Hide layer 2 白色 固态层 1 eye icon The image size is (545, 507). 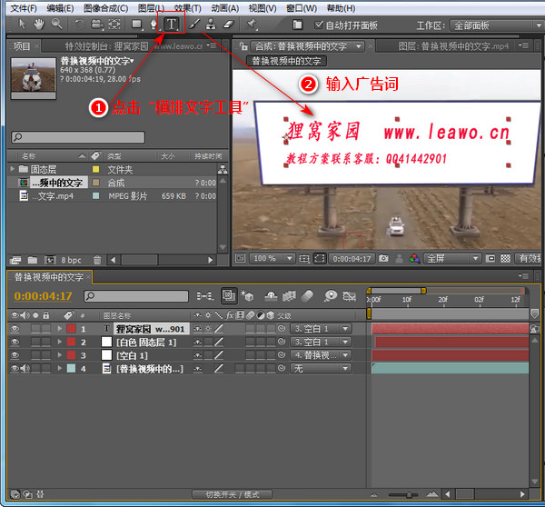(15, 342)
